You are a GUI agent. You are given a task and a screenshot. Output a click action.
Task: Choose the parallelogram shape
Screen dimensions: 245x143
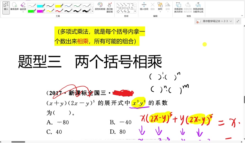tap(128, 8)
